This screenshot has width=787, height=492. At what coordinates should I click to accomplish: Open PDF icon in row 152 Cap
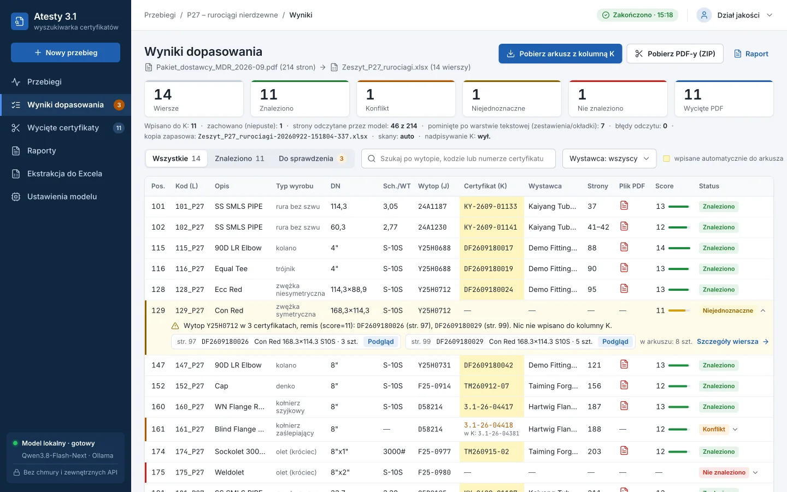[x=624, y=385]
